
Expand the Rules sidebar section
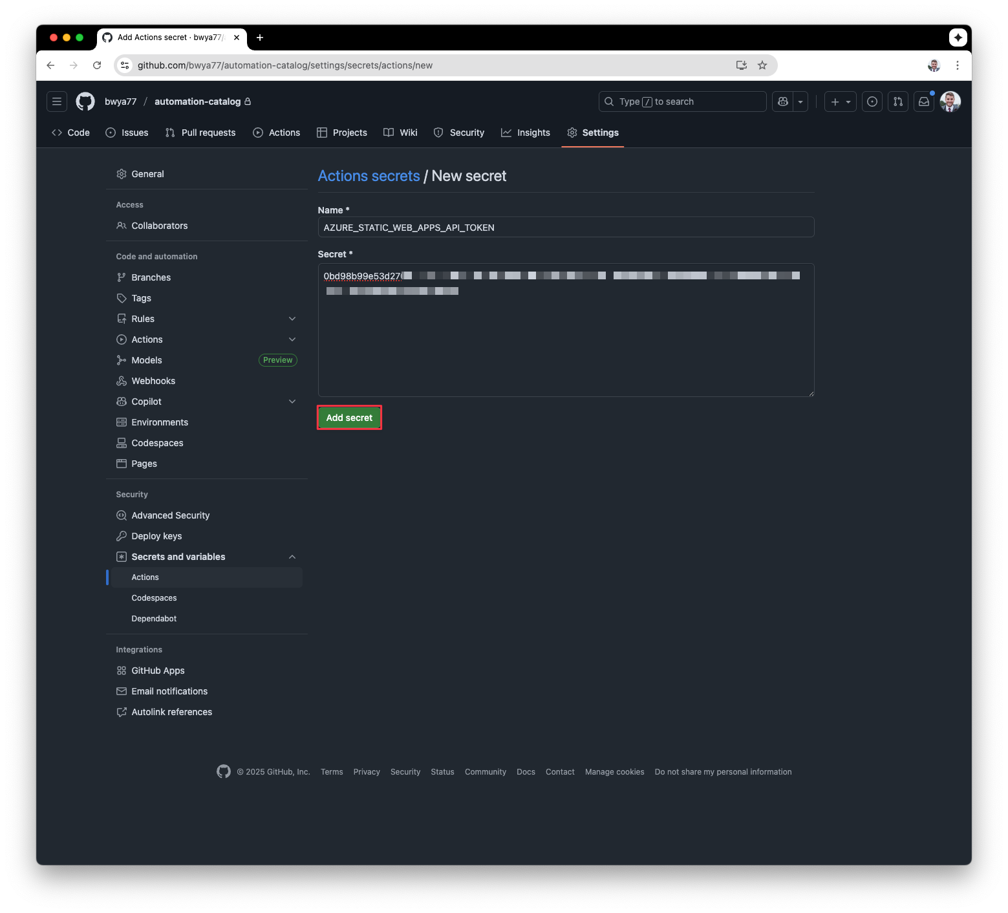292,319
